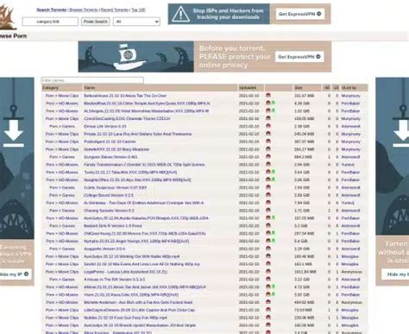Open Anonymous uploader in 1011.84 MiB row
This screenshot has height=334, width=409.
click(x=351, y=272)
